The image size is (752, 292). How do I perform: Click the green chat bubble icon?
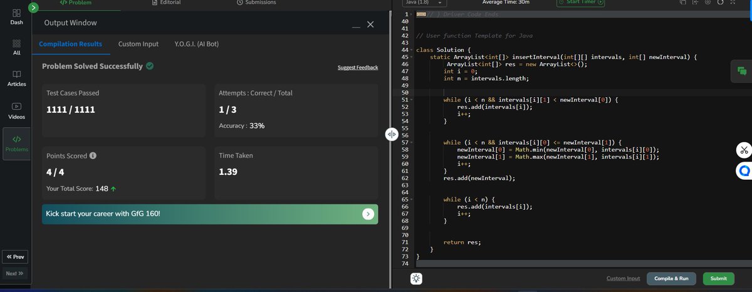[742, 71]
